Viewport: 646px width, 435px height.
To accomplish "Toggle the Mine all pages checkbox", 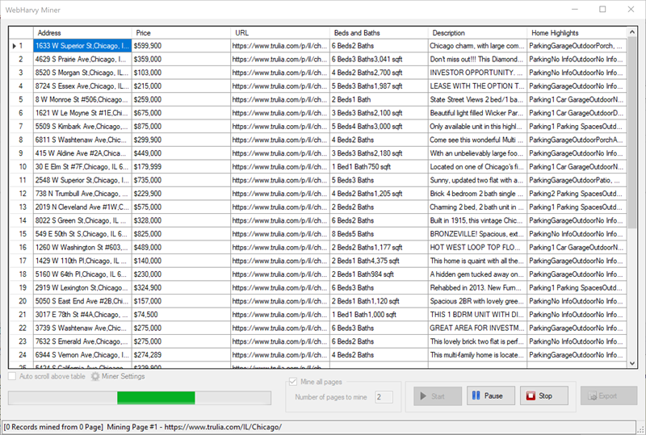I will (x=293, y=381).
